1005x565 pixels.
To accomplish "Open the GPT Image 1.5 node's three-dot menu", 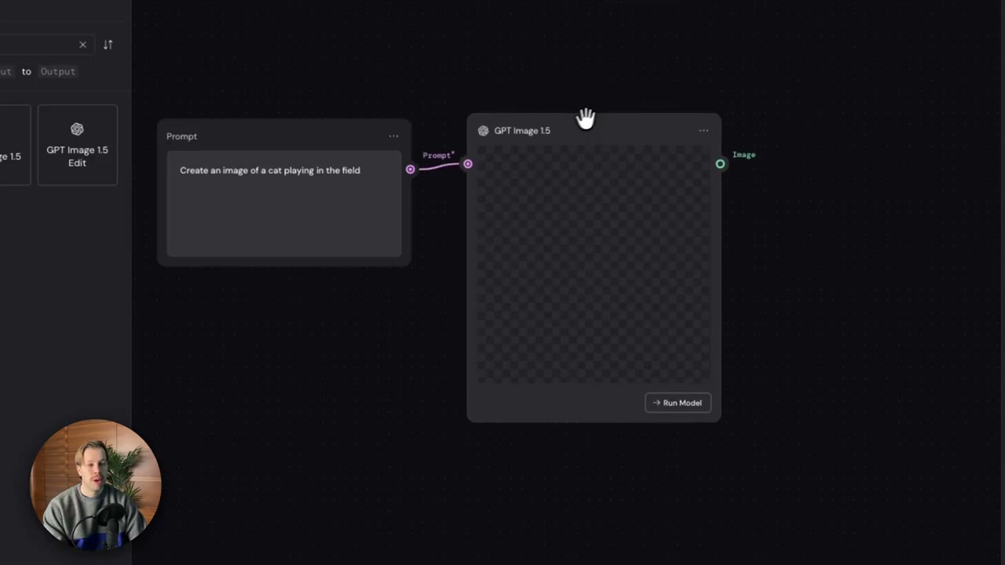I will click(x=703, y=131).
